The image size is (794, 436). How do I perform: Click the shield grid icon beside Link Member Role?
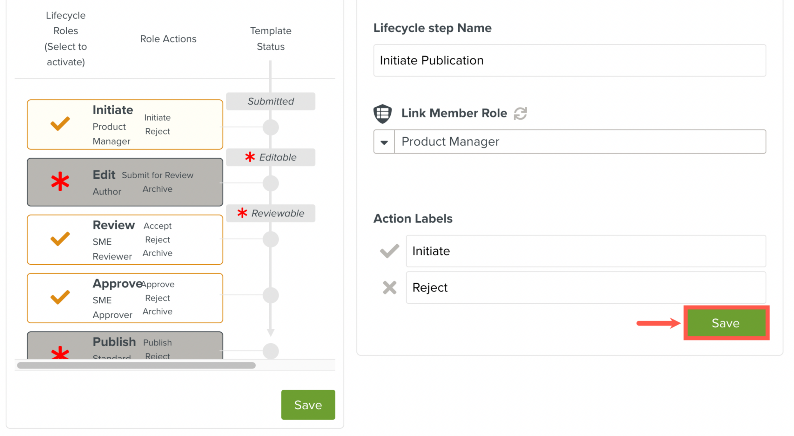point(382,113)
